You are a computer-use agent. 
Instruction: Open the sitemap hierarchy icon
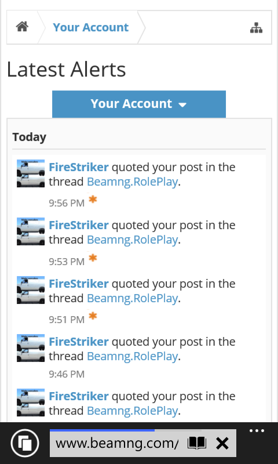256,28
